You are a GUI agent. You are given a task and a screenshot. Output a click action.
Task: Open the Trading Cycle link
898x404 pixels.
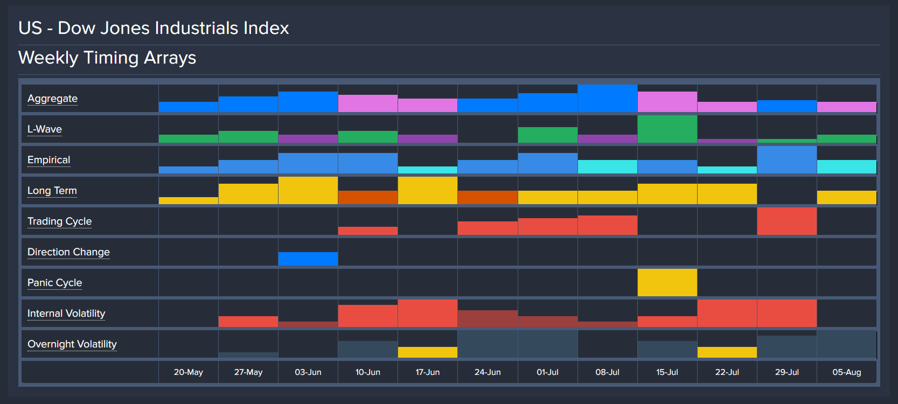[59, 221]
